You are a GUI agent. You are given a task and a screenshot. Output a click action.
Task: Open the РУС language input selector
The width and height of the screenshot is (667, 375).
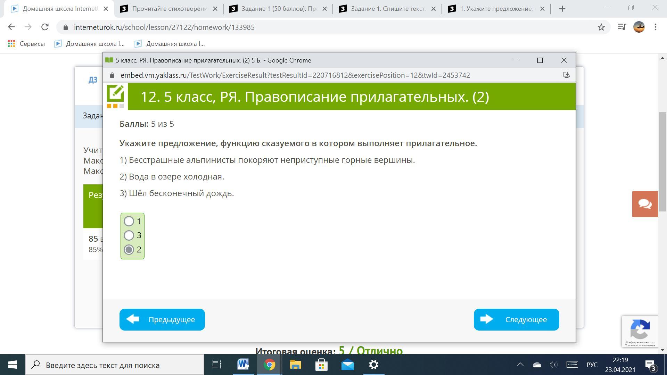pyautogui.click(x=592, y=365)
